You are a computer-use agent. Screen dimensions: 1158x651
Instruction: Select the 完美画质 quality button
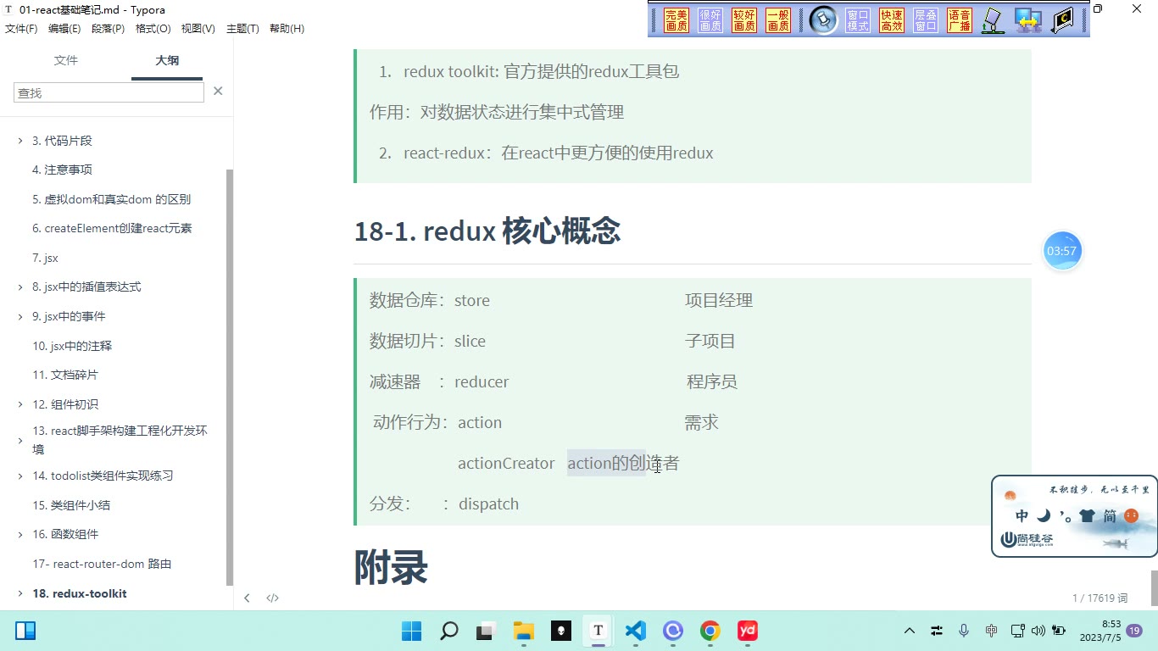point(676,20)
